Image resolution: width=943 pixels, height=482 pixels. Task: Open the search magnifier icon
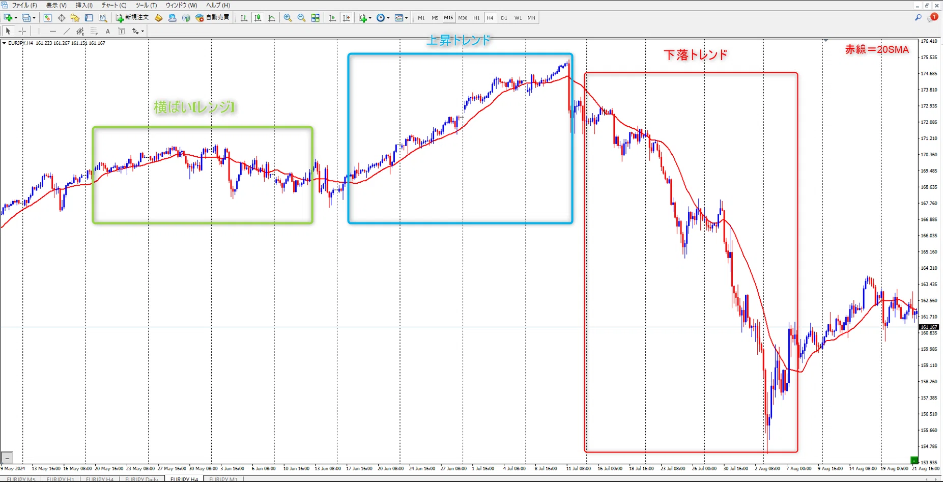coord(918,18)
